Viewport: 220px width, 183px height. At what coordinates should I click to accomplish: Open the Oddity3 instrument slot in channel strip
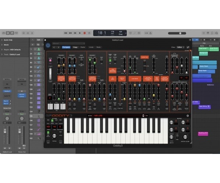(7, 91)
